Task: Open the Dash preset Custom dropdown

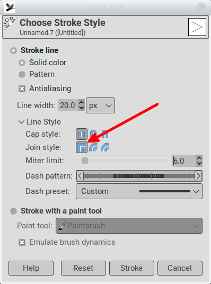Action: (139, 191)
